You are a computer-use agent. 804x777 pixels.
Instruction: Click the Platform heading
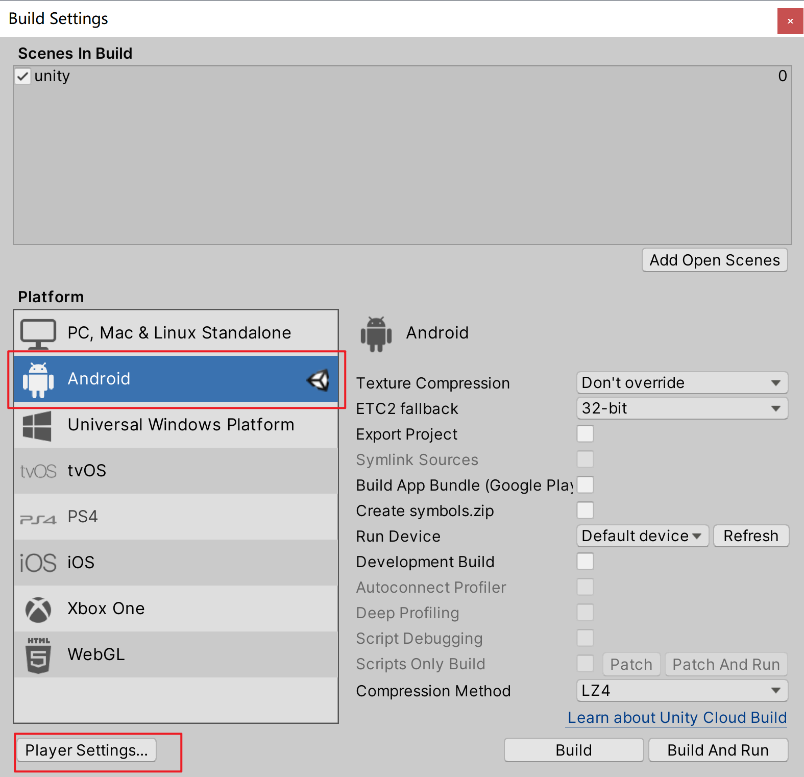(51, 297)
